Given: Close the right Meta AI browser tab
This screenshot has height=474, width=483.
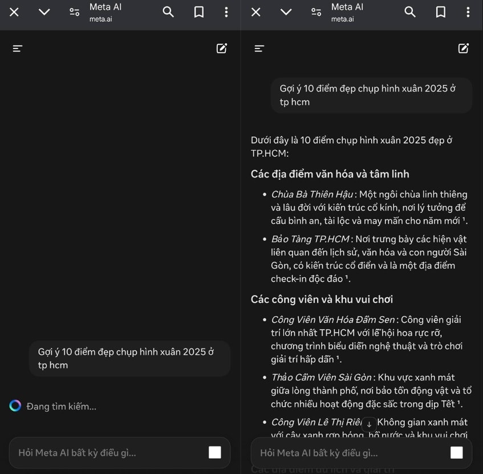Looking at the screenshot, I should (x=256, y=12).
